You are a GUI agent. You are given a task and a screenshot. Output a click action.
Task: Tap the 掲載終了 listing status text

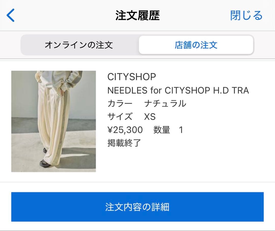click(124, 143)
